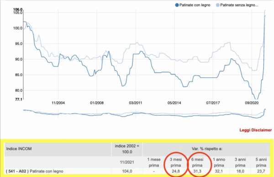
Task: Click the Indice INCOM table header
Action: tap(19, 149)
